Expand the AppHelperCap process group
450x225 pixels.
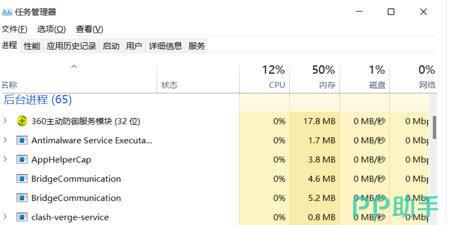pyautogui.click(x=5, y=159)
